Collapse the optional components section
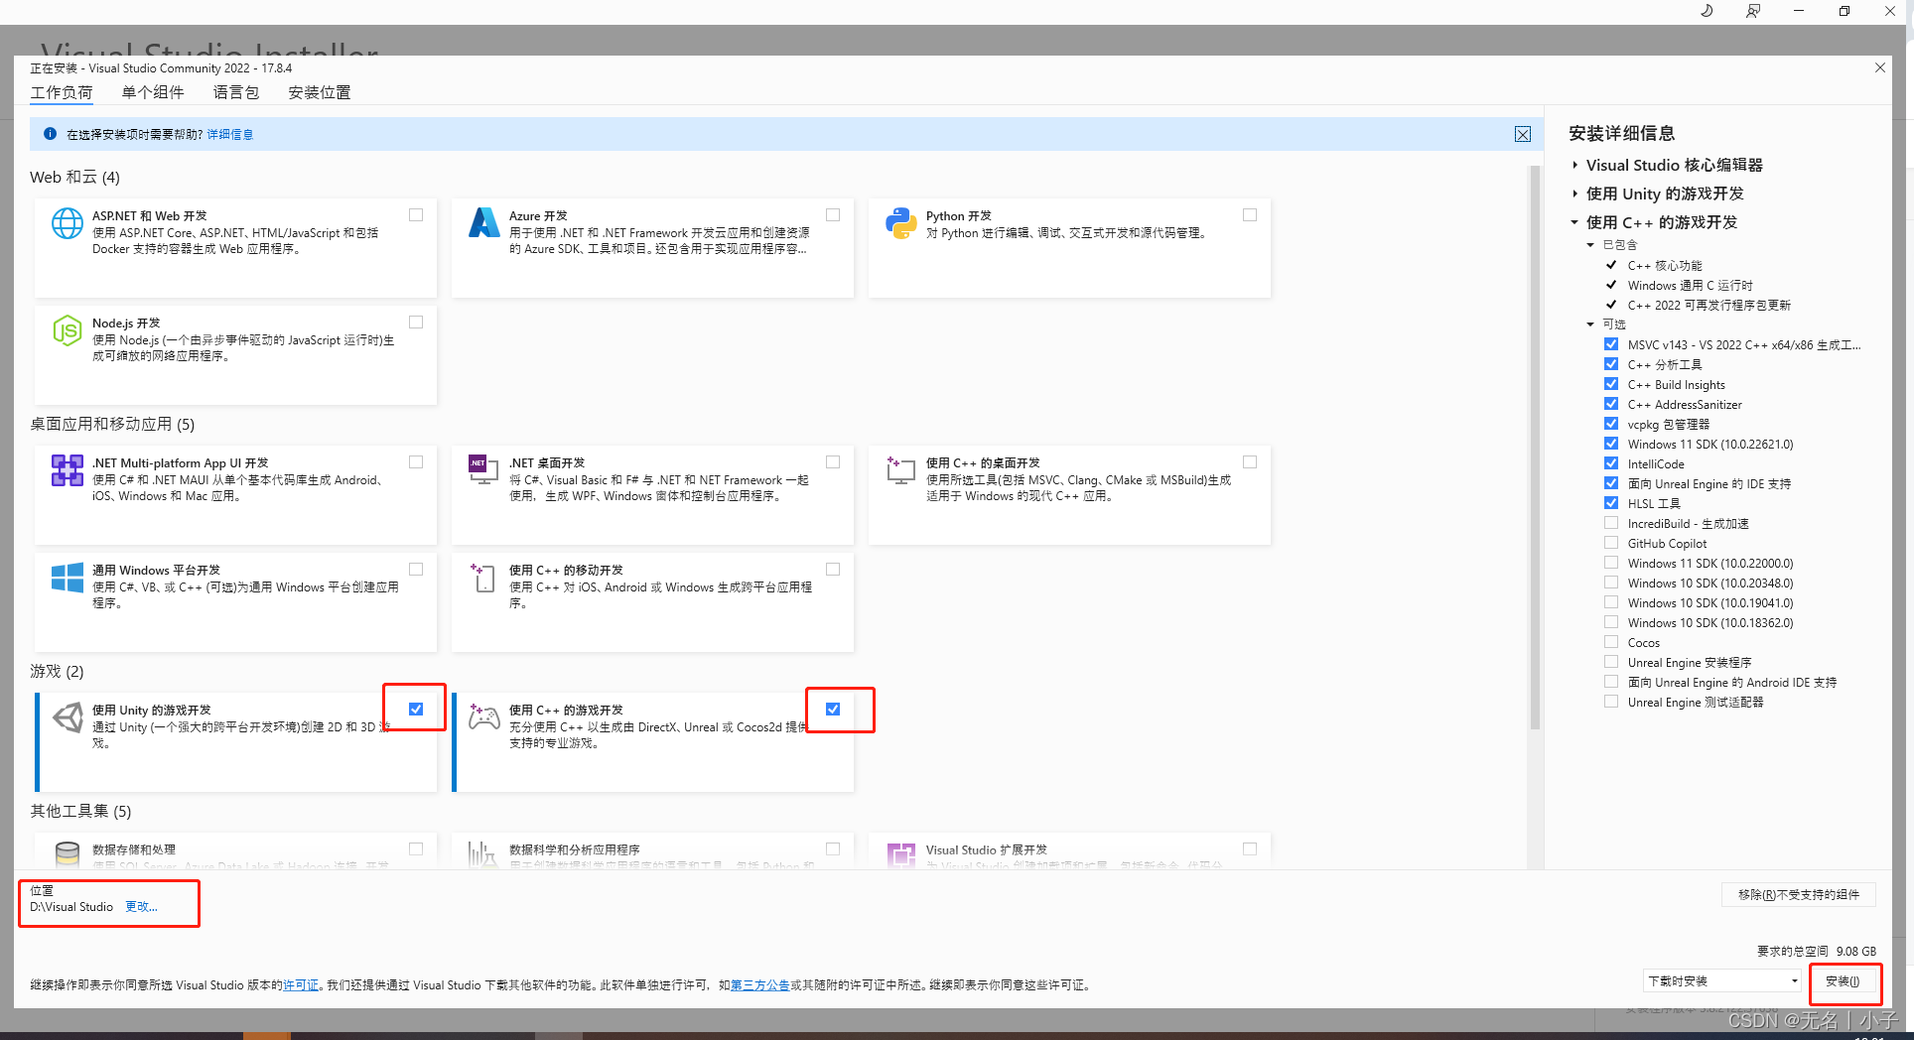 [x=1590, y=325]
